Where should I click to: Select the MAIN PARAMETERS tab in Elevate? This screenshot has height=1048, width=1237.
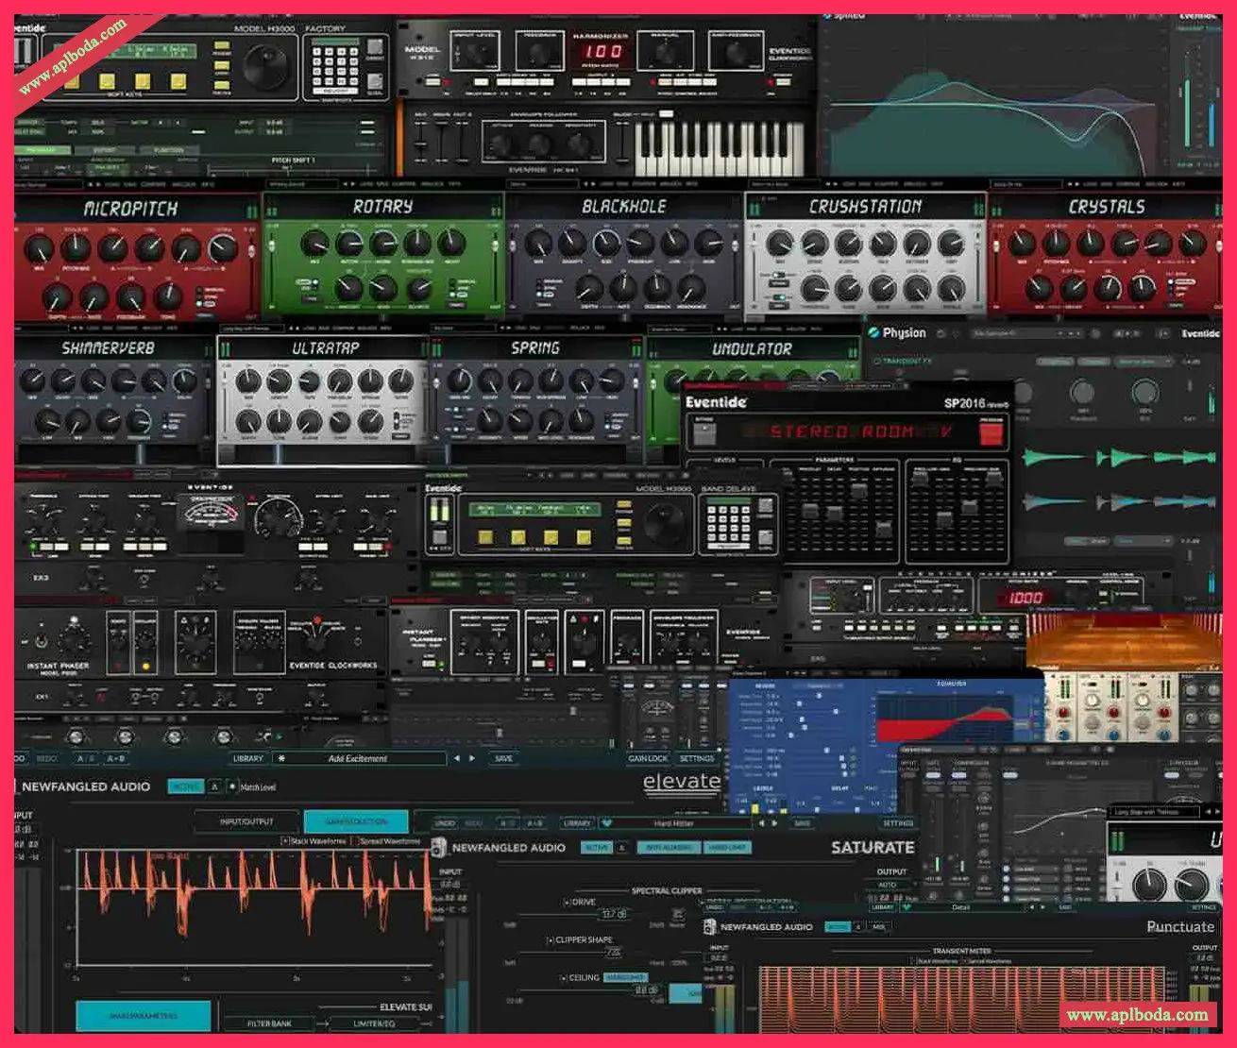(143, 1016)
